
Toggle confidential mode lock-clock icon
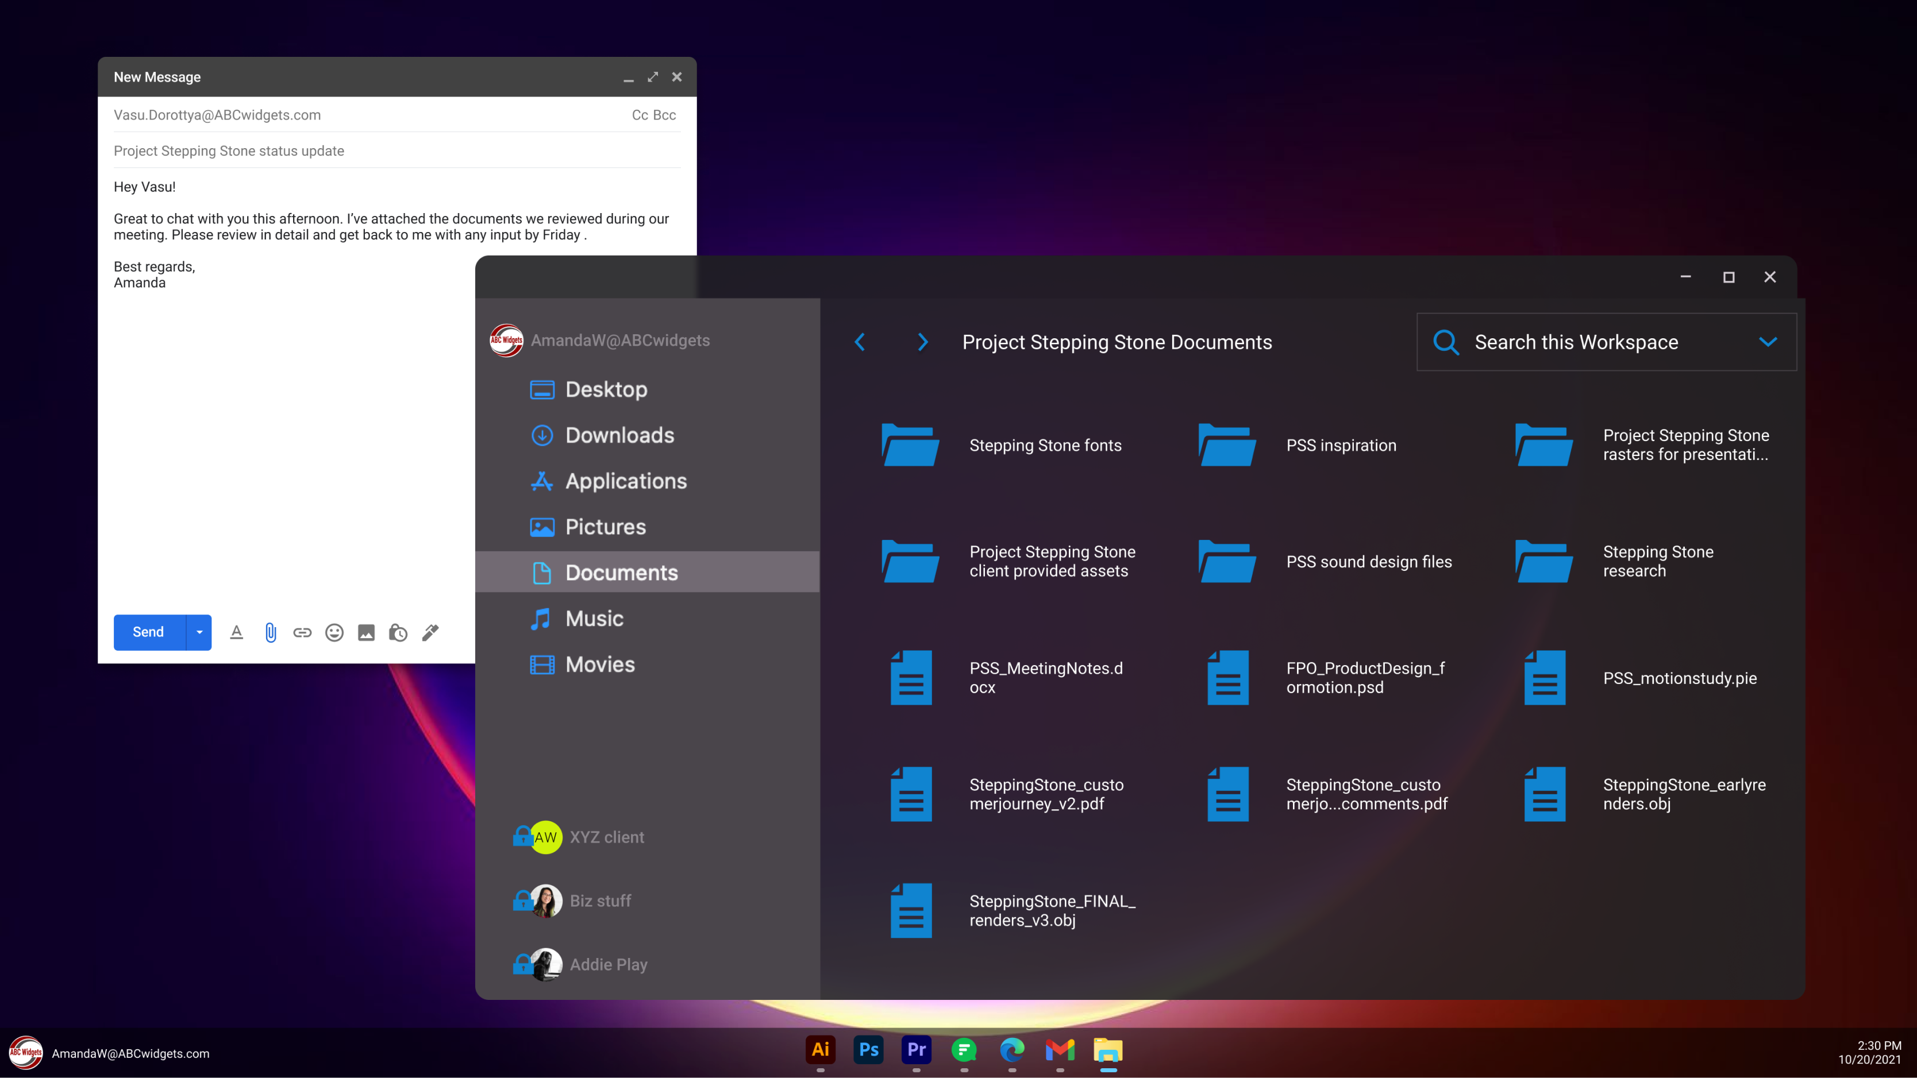(398, 632)
